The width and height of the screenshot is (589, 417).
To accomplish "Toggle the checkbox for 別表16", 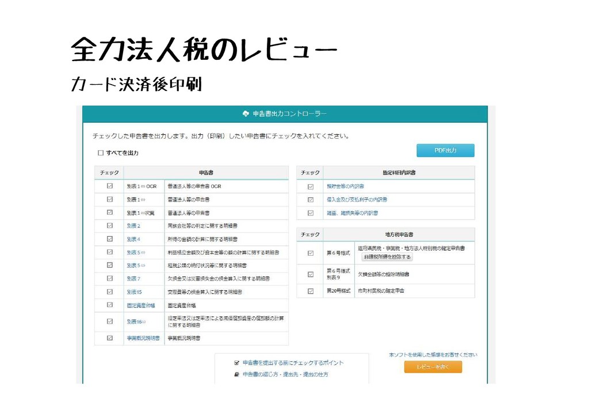I will (110, 321).
